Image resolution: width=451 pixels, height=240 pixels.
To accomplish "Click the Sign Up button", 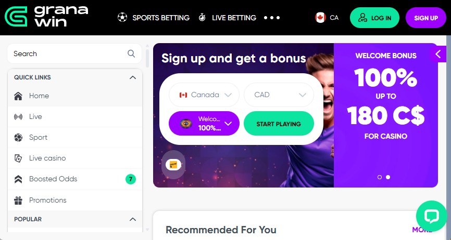I will (x=426, y=18).
